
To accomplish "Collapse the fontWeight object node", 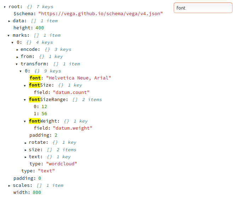I will click(x=25, y=121).
